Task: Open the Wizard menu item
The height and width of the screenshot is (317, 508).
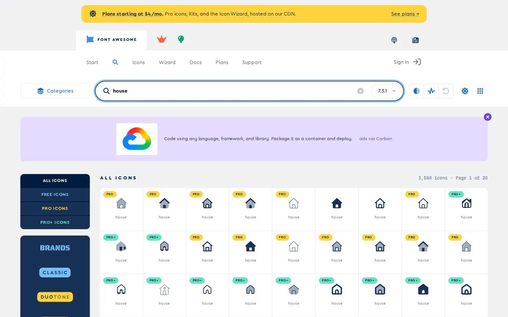Action: (167, 62)
